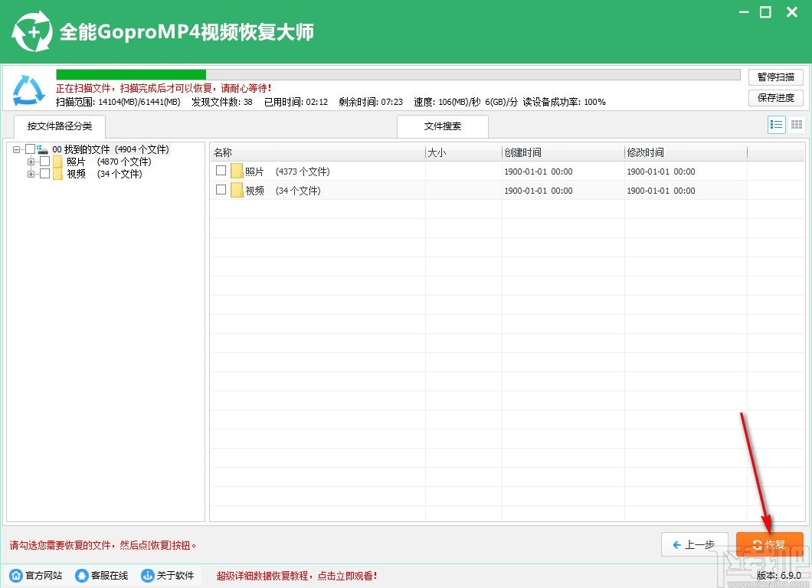Image resolution: width=812 pixels, height=588 pixels.
Task: Check the 照片 (4373 个文件) list checkbox
Action: pyautogui.click(x=221, y=170)
